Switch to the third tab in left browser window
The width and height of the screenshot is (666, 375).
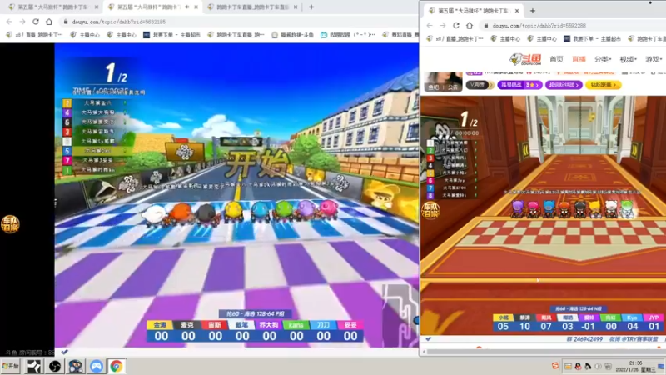tap(251, 7)
